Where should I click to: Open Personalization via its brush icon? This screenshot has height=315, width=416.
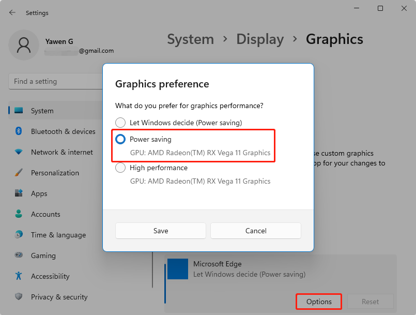[18, 173]
